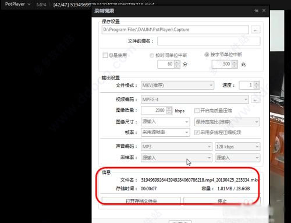Viewport: 291px width, 223px height.
Task: Increase the recording speed value
Action: point(257,83)
